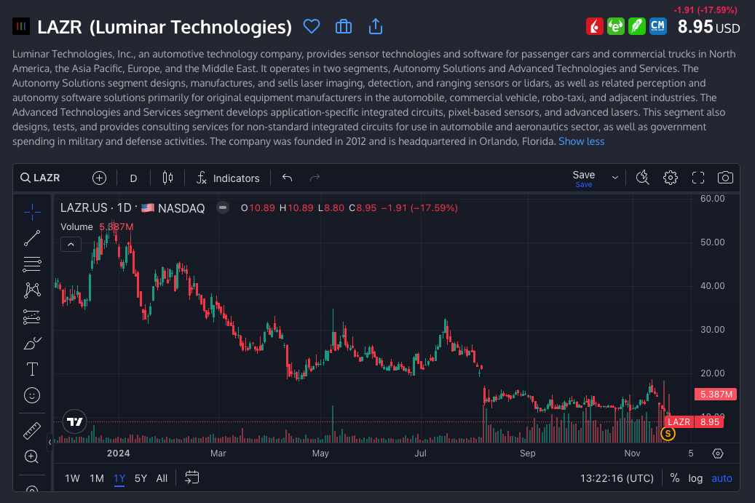Collapse description with Show less link
The height and width of the screenshot is (503, 755).
pos(581,141)
